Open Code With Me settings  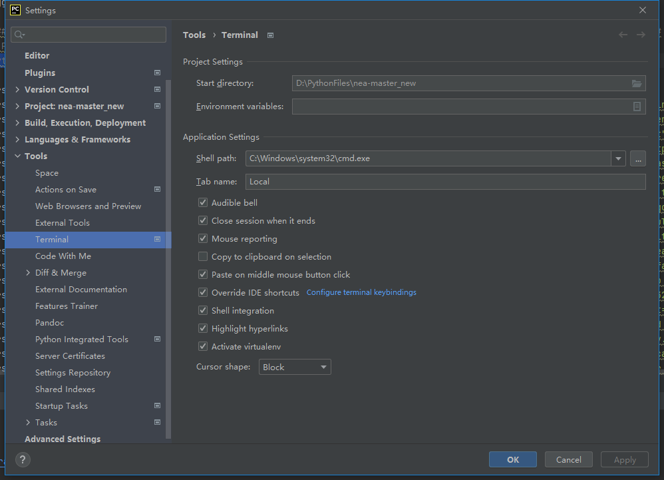(x=63, y=256)
